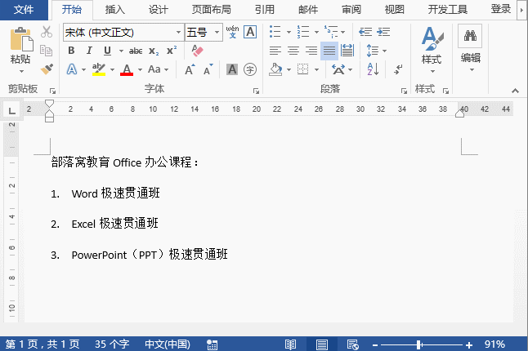Switch to the 引用 tab

264,10
